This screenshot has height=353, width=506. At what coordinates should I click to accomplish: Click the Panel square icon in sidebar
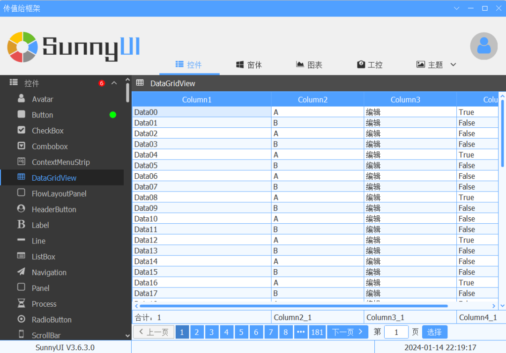pyautogui.click(x=21, y=287)
